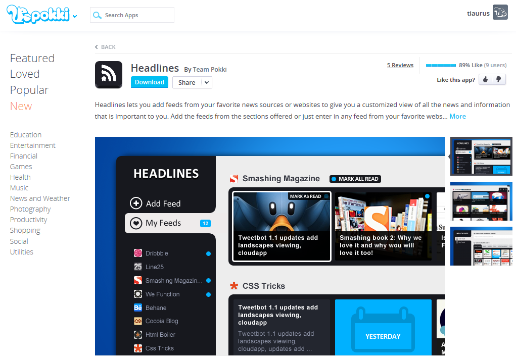516x361 pixels.
Task: Click the tiaurus username
Action: 478,14
